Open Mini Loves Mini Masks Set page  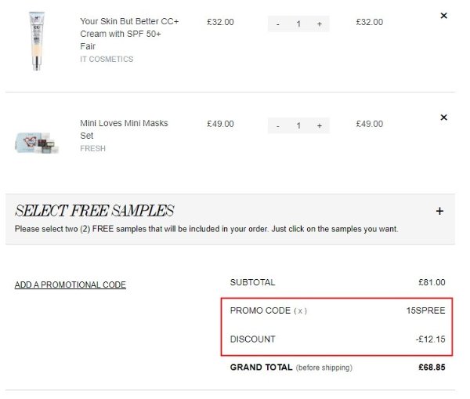pos(124,129)
